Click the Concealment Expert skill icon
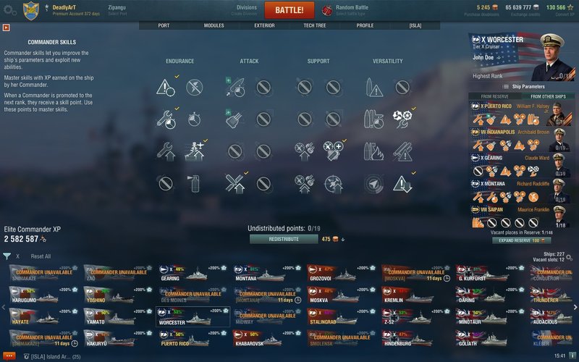The height and width of the screenshot is (362, 579). point(402,184)
